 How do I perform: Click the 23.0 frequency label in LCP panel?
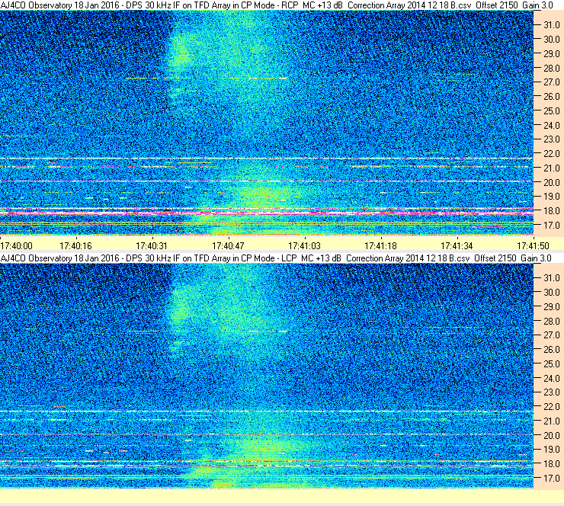coord(551,392)
